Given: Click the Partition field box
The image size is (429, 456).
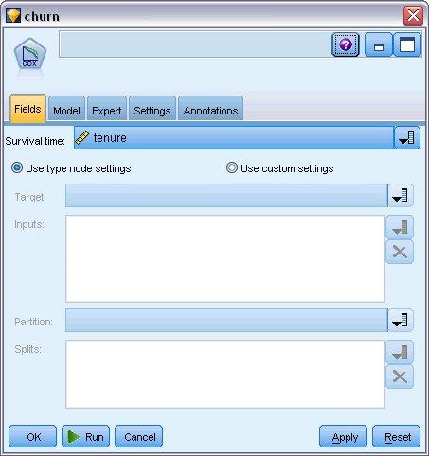Looking at the screenshot, I should (x=226, y=321).
